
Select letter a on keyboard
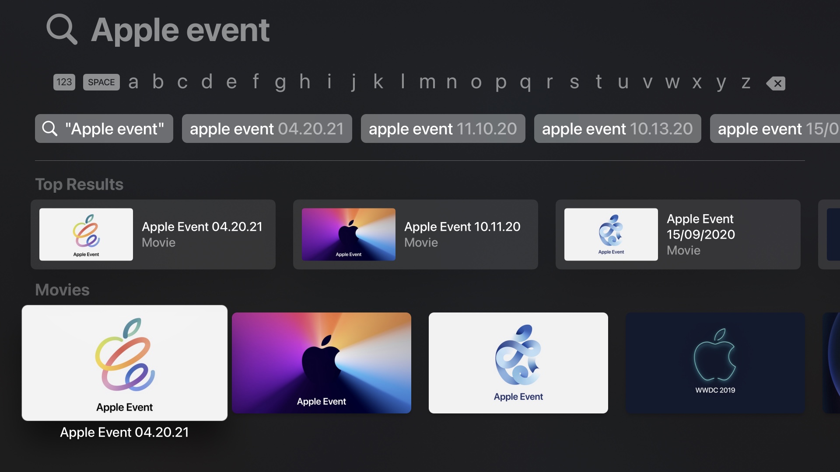pyautogui.click(x=133, y=82)
